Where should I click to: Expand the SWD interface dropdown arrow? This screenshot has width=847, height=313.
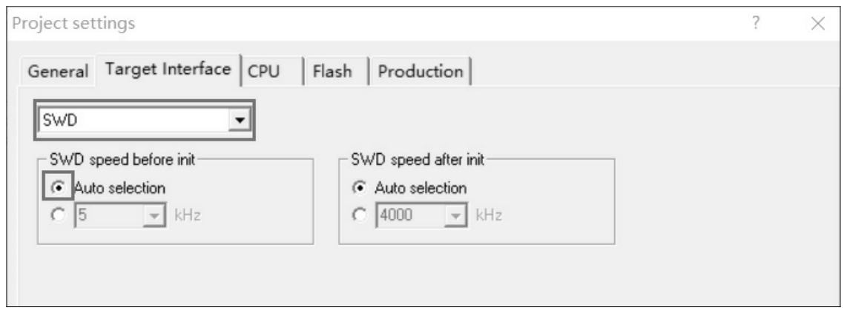240,120
